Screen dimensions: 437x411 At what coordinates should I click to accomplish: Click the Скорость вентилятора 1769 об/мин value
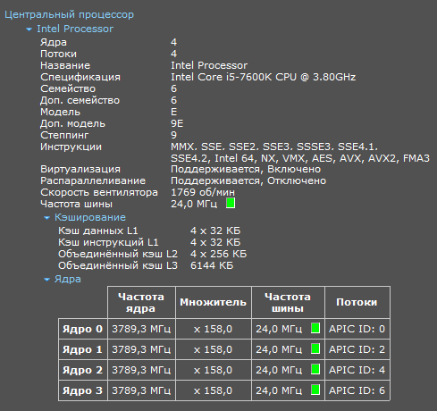[x=203, y=192]
